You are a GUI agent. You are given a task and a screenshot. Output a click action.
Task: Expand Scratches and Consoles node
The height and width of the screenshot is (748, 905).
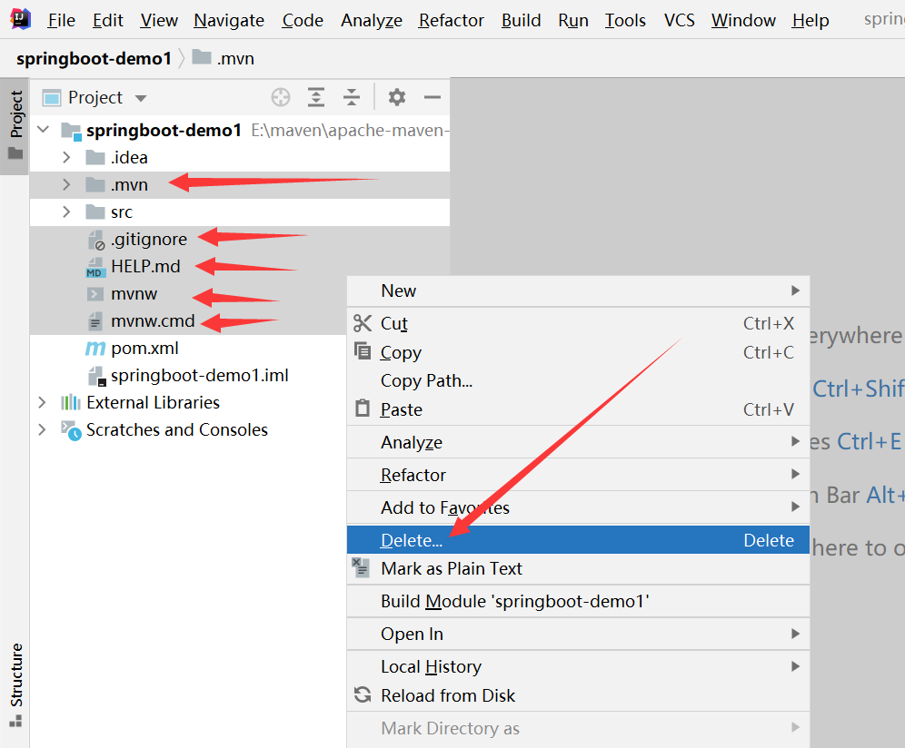[42, 429]
